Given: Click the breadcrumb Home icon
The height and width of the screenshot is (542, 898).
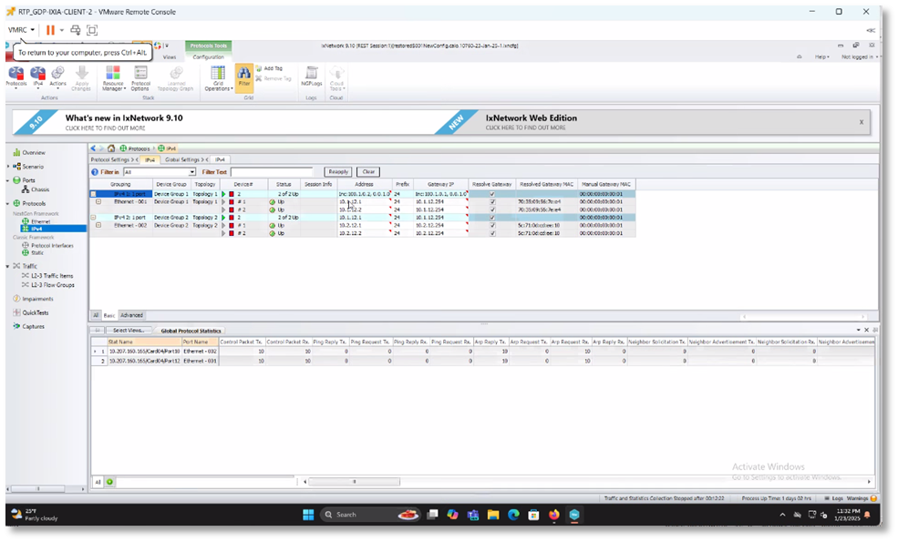Looking at the screenshot, I should (111, 148).
